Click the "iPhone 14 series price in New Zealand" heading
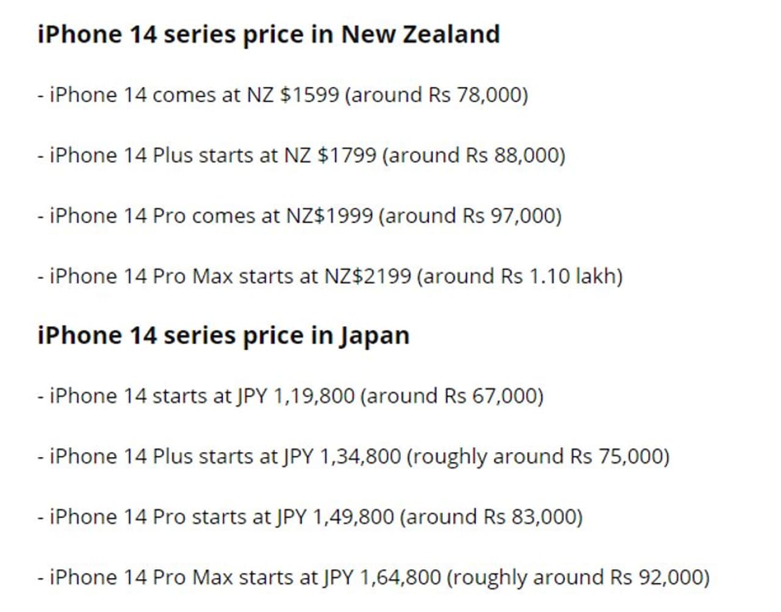Screen dimensions: 781x612 point(268,34)
